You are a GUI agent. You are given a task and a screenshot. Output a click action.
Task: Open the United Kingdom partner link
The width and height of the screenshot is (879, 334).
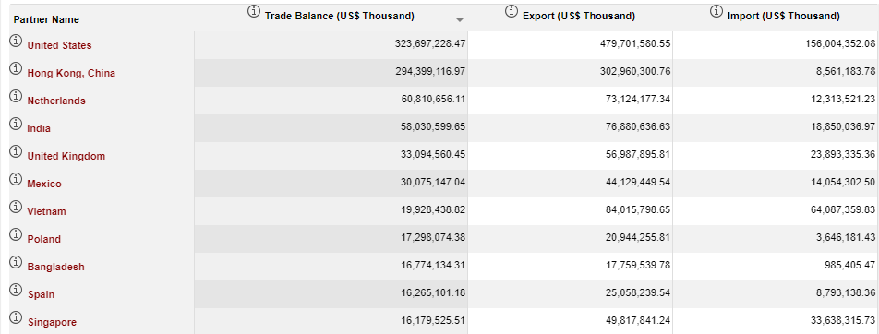[x=66, y=156]
